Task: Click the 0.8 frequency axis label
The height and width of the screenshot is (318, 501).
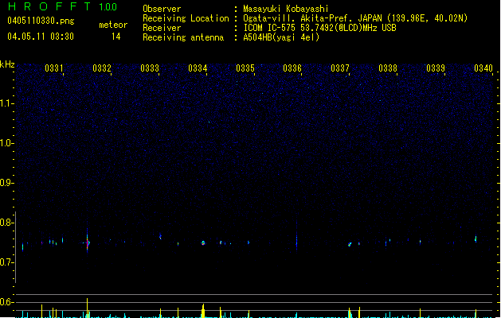Action: click(x=6, y=223)
